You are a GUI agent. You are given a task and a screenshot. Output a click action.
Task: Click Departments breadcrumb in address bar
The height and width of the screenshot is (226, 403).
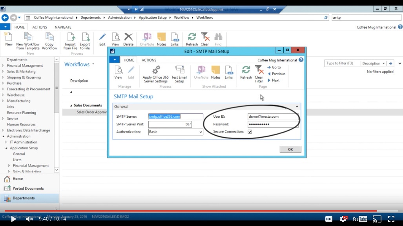(91, 18)
